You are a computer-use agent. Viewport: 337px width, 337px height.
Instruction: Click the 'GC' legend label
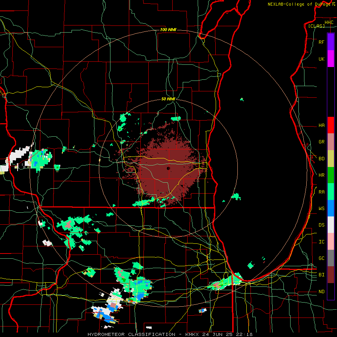point(321,258)
